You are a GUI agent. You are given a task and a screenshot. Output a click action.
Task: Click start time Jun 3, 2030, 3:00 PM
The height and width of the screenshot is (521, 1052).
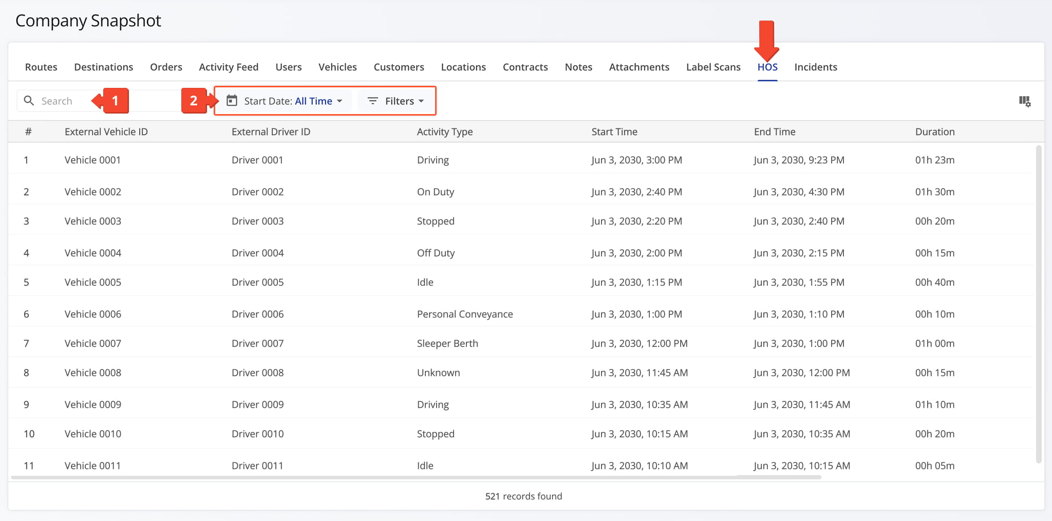(636, 160)
